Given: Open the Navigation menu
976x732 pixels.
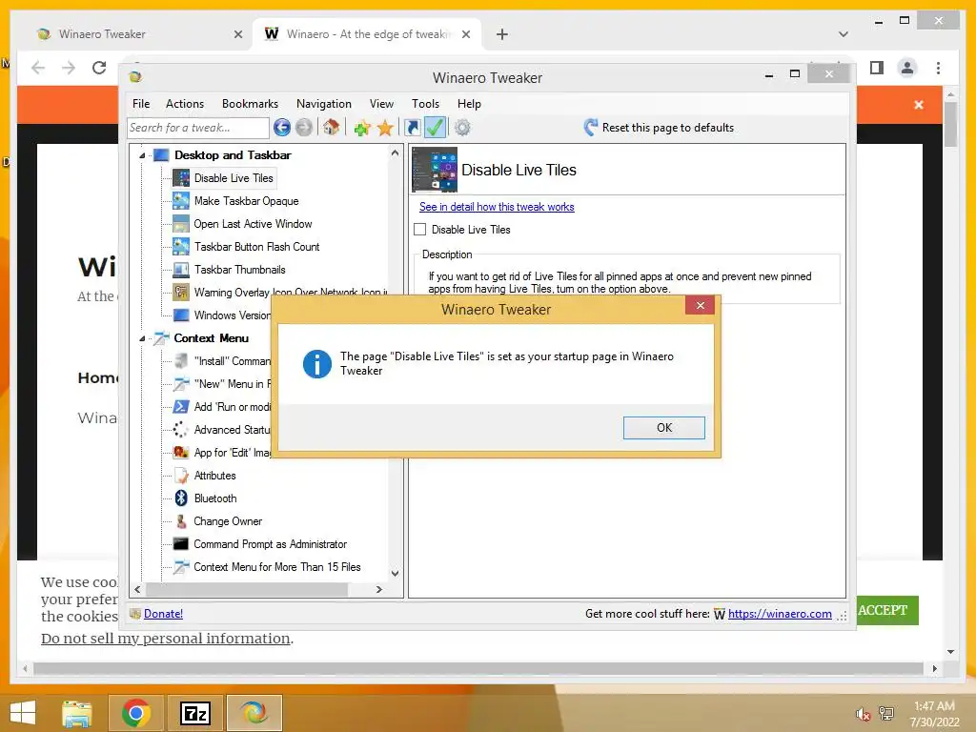Looking at the screenshot, I should (x=324, y=104).
